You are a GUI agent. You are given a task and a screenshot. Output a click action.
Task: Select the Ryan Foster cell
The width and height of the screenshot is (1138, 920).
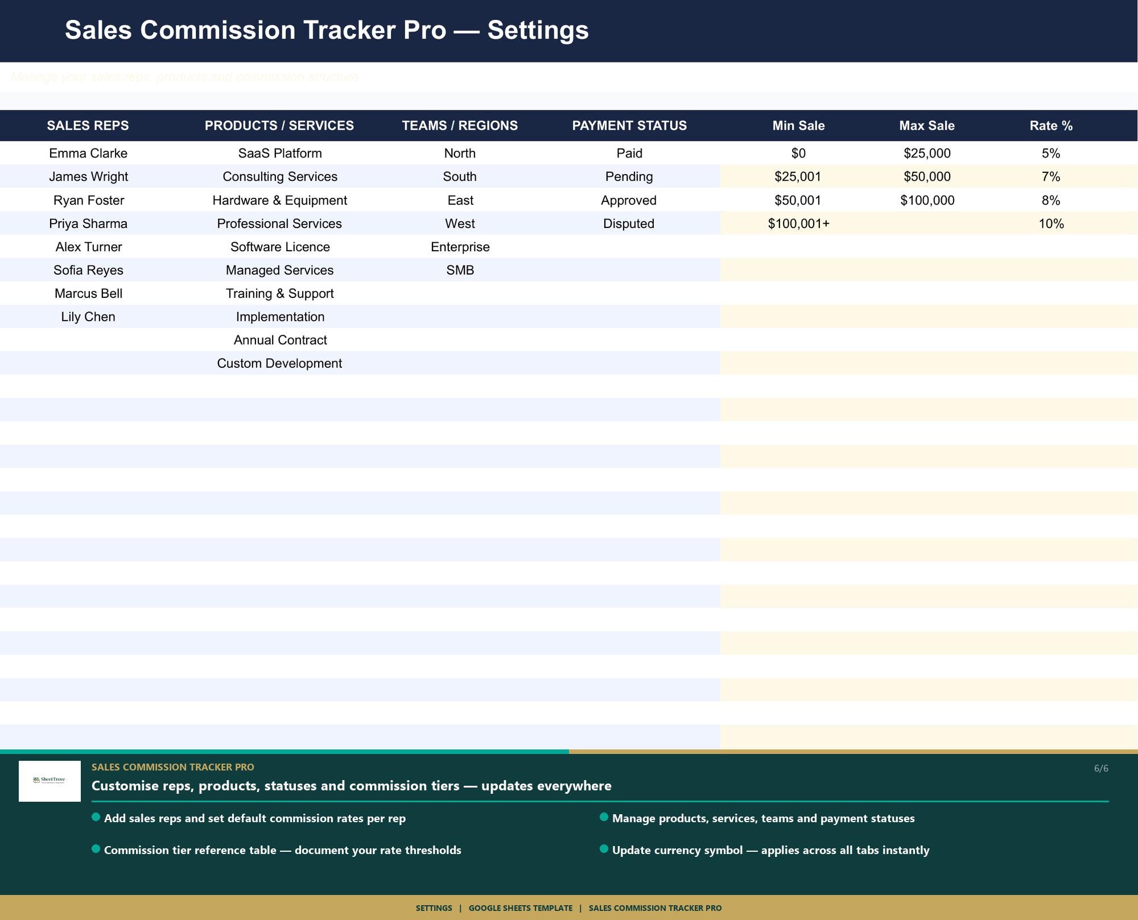coord(88,200)
